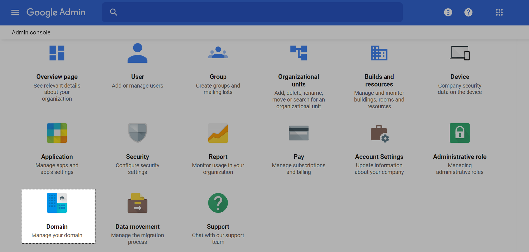
Task: Click the Security shield icon
Action: coord(138,133)
